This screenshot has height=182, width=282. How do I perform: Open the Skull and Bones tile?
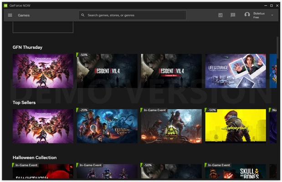click(236, 172)
